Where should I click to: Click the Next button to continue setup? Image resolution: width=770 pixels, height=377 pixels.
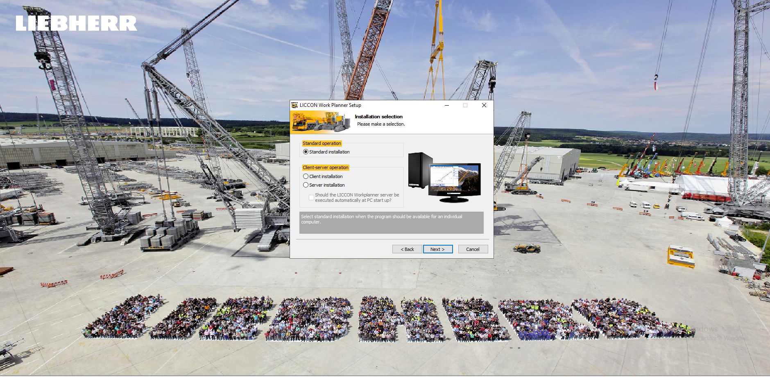click(x=437, y=249)
